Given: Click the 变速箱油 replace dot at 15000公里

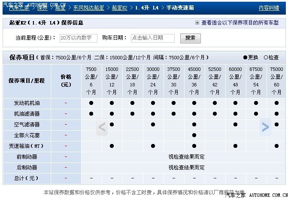Looking at the screenshot, I should [112, 146].
